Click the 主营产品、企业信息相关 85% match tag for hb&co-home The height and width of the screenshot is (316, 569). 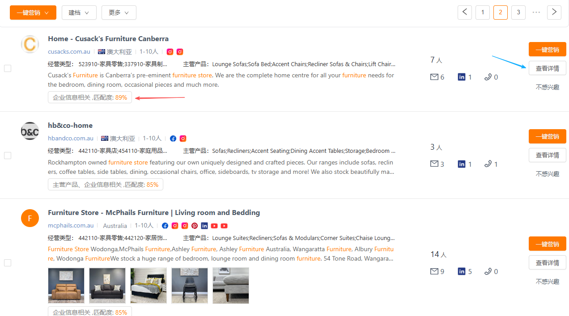pyautogui.click(x=106, y=185)
